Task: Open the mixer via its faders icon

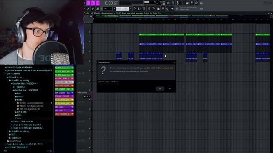Action: pos(149,8)
